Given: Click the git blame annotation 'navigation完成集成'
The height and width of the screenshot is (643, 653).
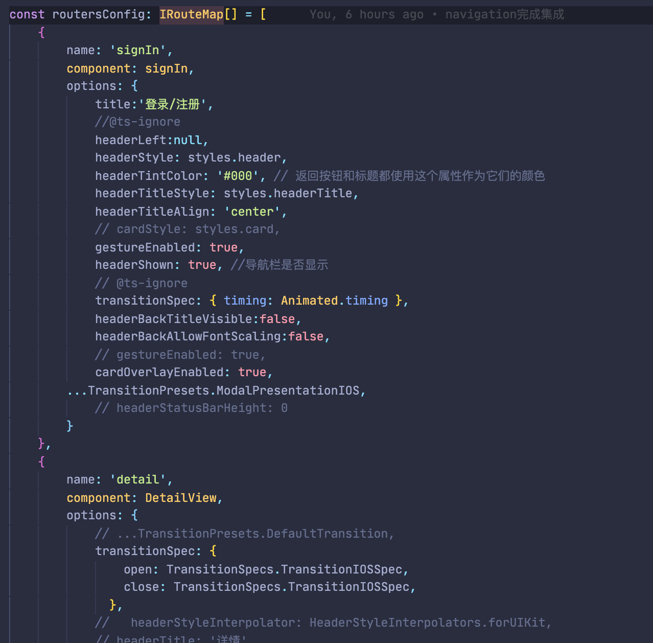Looking at the screenshot, I should tap(504, 14).
